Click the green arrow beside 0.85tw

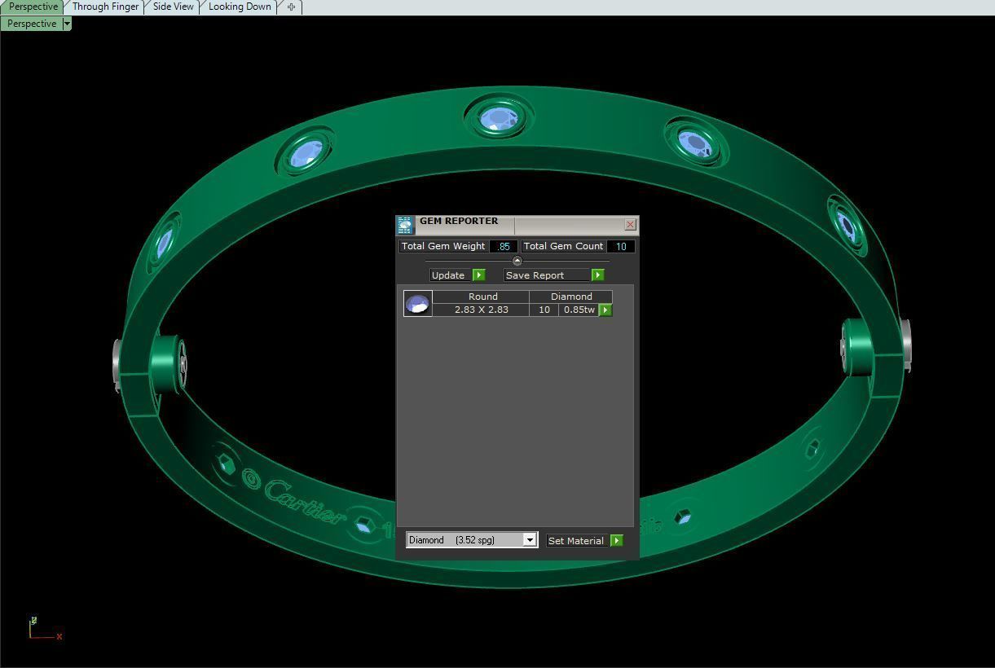(x=605, y=310)
